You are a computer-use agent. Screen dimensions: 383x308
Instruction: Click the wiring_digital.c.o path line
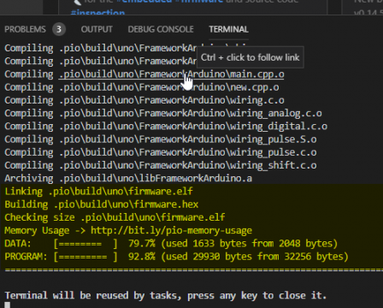click(x=193, y=127)
